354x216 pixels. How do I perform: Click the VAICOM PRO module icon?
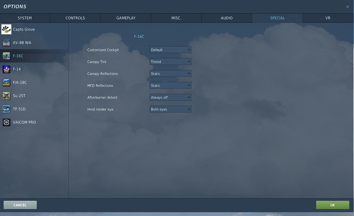pyautogui.click(x=6, y=122)
